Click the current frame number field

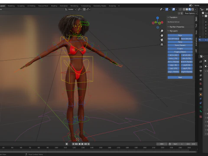pyautogui.click(x=162, y=144)
